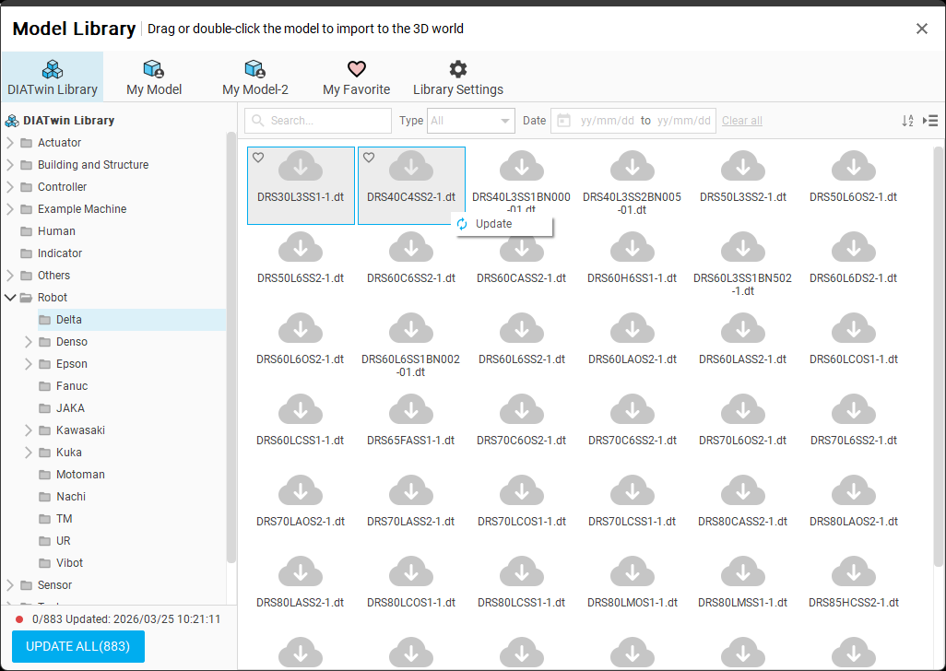The height and width of the screenshot is (671, 946).
Task: Favorite the DRS30L3SS1-1.dt model via heart
Action: point(258,158)
